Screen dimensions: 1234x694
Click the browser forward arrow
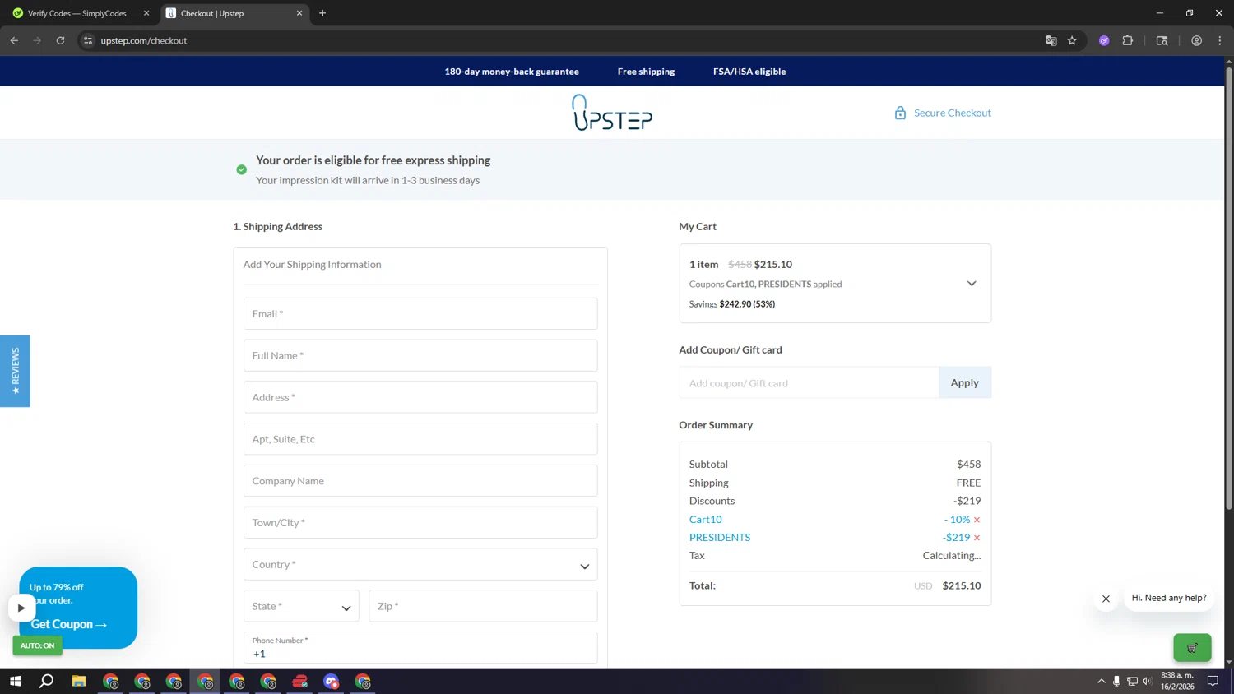37,40
